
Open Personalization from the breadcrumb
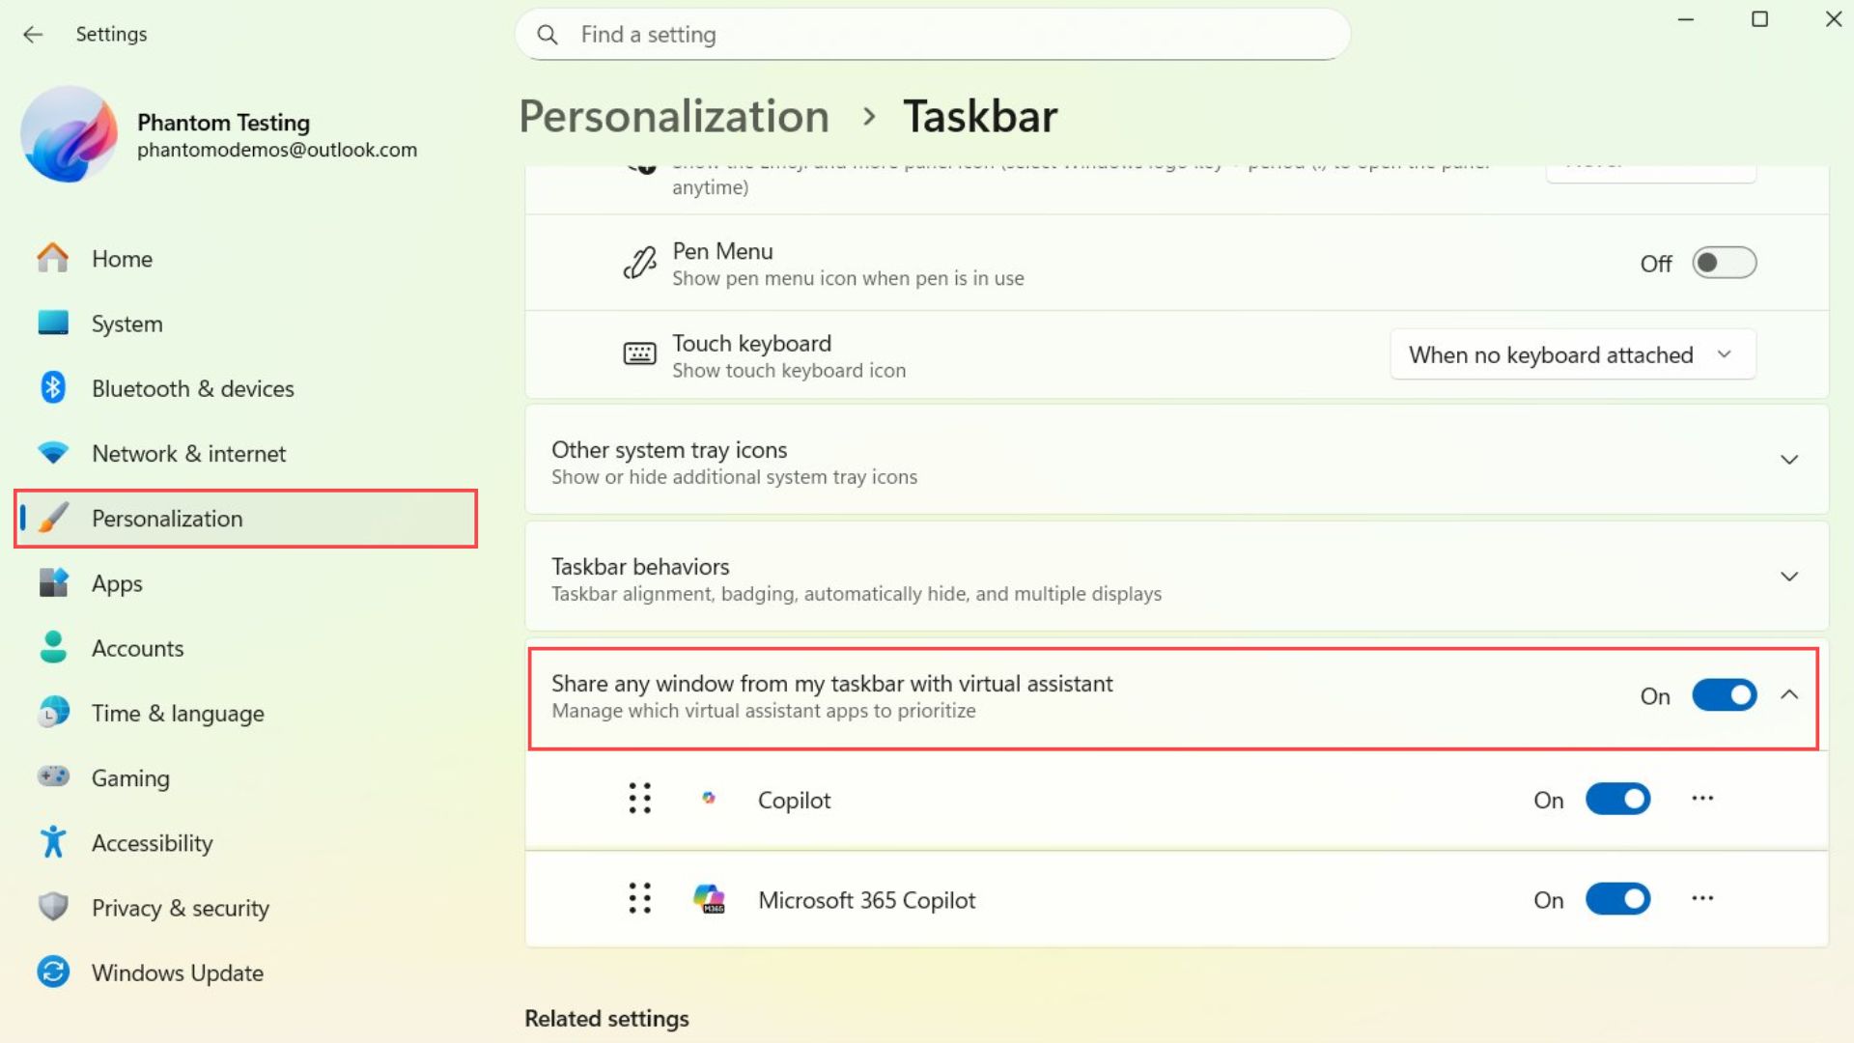(674, 116)
